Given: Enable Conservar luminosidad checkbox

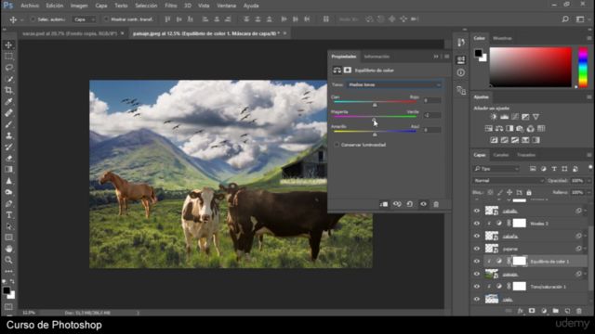Looking at the screenshot, I should coord(337,145).
